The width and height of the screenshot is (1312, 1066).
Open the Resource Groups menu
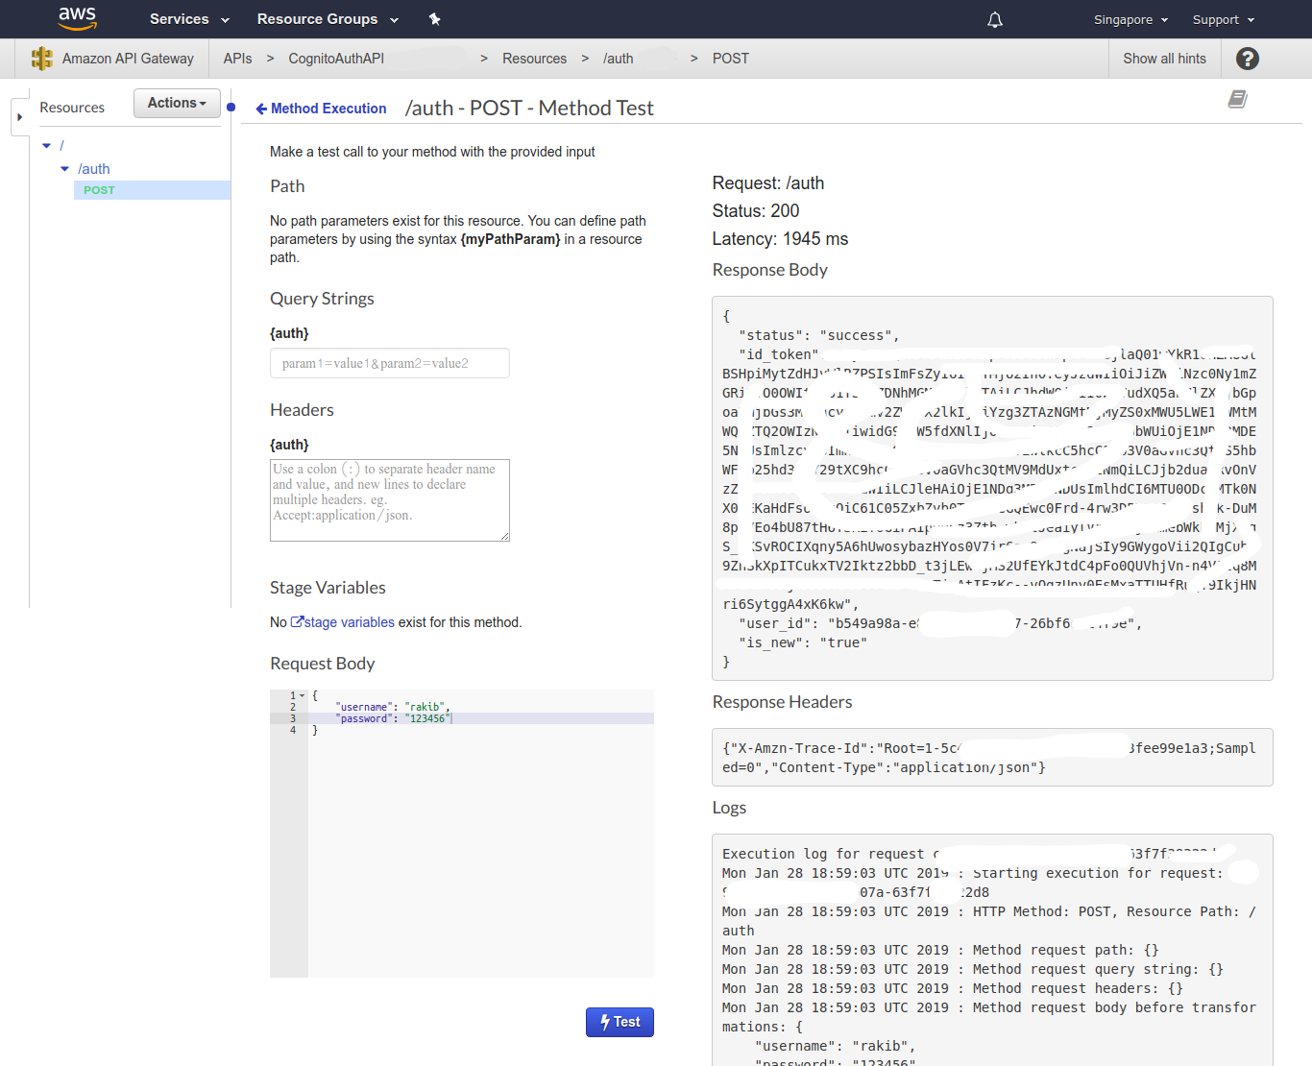coord(328,19)
